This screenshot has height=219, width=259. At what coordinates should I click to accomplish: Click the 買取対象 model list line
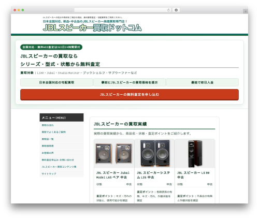pyautogui.click(x=79, y=73)
